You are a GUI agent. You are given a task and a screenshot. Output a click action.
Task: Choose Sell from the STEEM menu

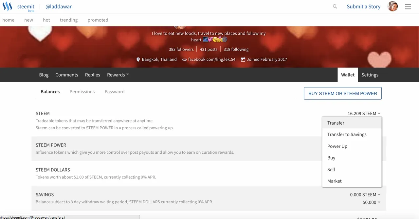tap(352, 169)
